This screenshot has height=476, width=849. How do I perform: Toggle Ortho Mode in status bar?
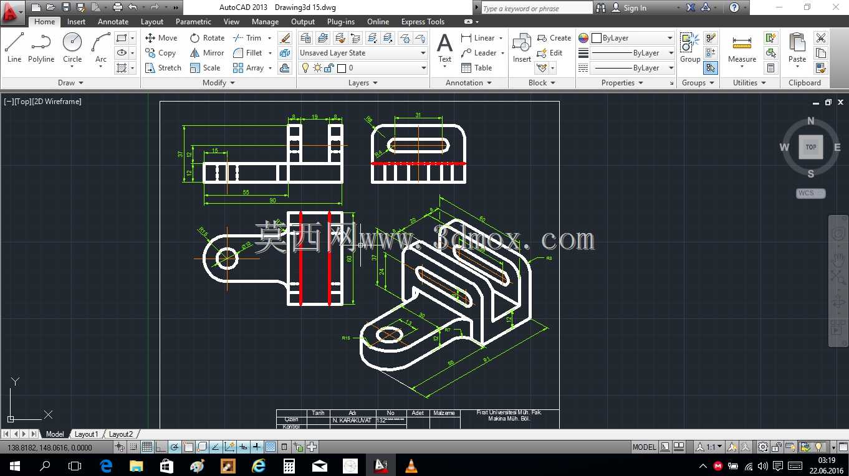[x=160, y=447]
